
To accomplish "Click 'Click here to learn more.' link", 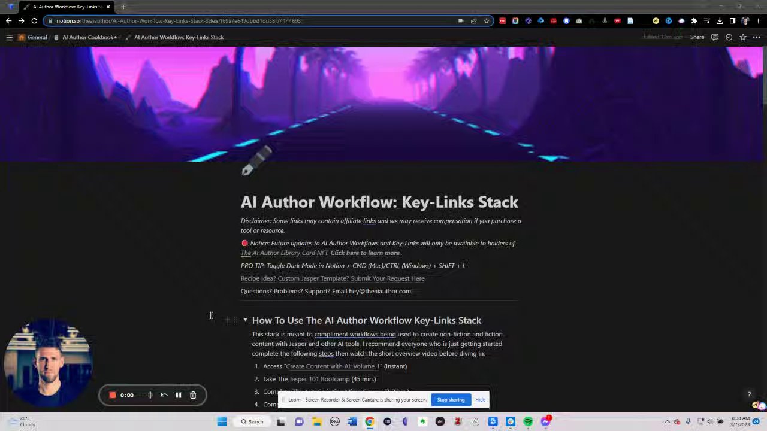I will [365, 253].
